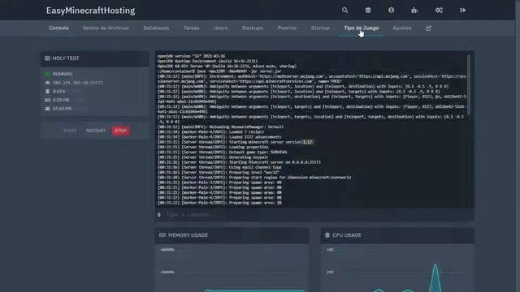The width and height of the screenshot is (520, 292).
Task: Open the external link icon after Ajustes
Action: pos(428,28)
